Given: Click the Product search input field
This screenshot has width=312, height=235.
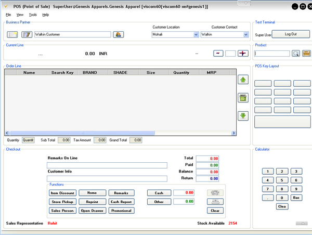Looking at the screenshot, I should pyautogui.click(x=272, y=54).
